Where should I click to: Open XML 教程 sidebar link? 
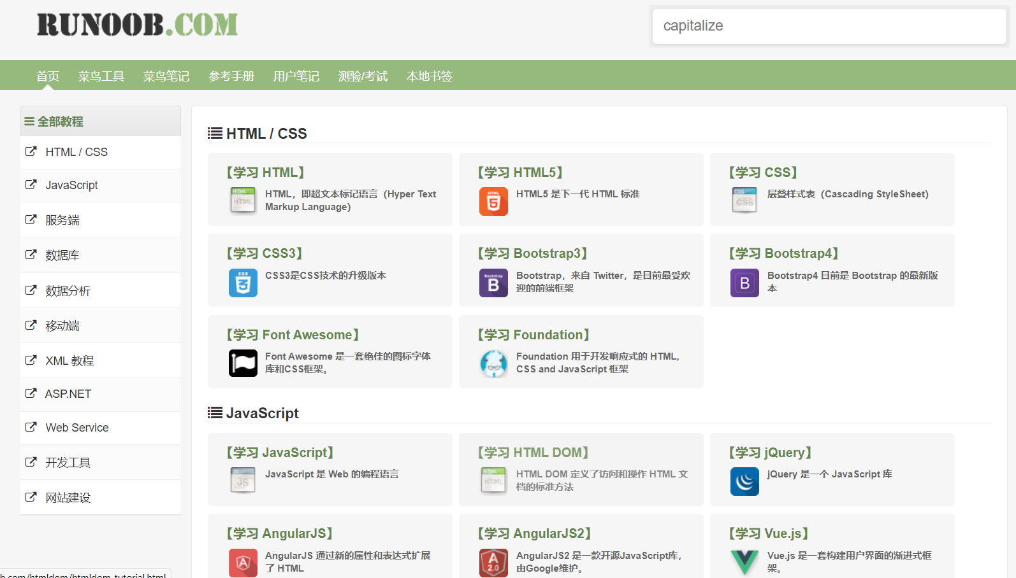69,361
